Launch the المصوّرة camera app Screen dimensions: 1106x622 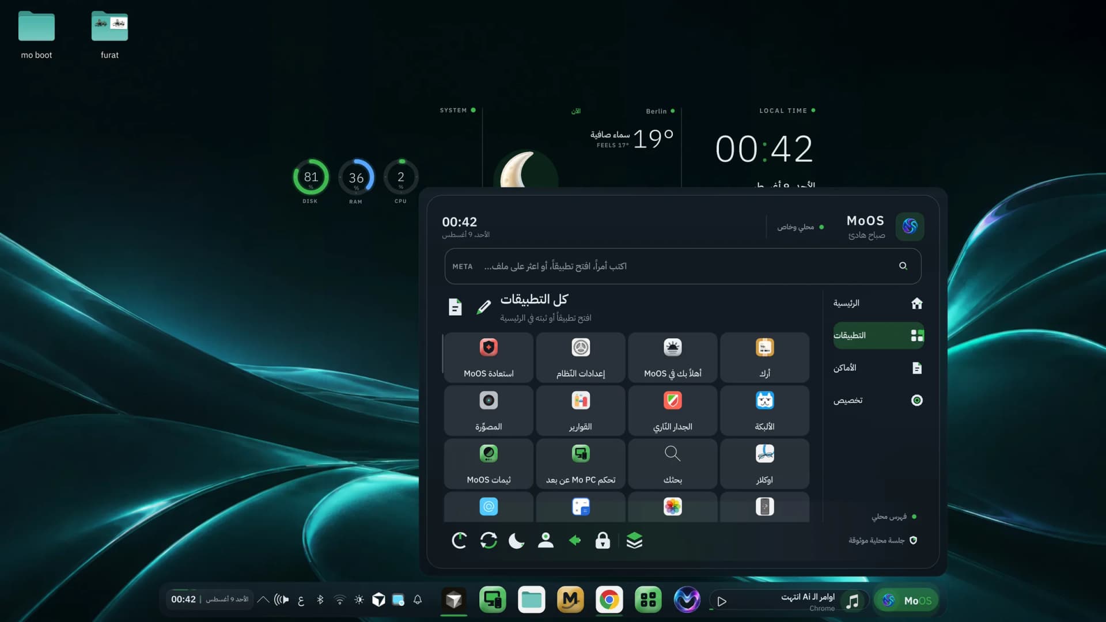488,411
